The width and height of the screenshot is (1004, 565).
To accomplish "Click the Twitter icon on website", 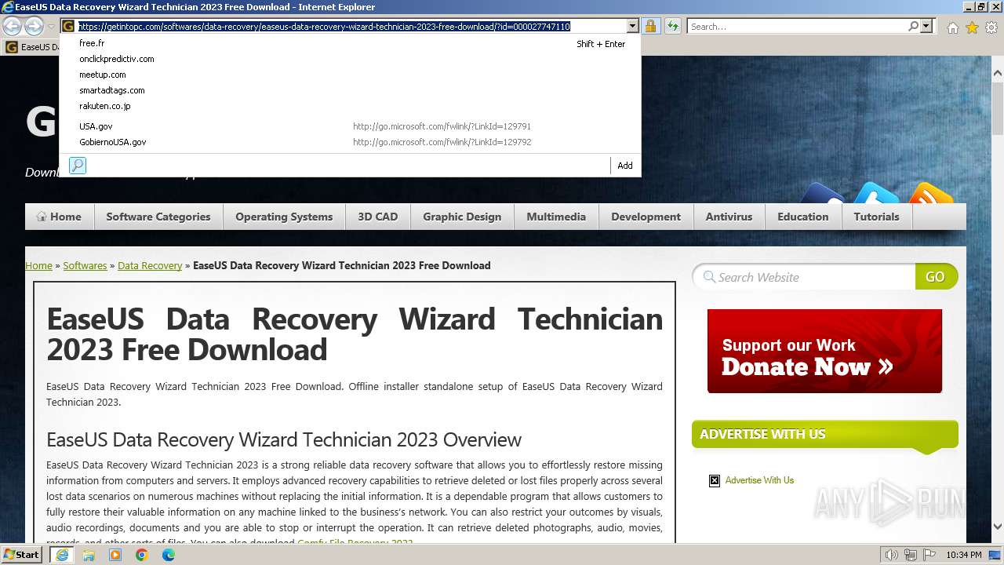I will click(876, 194).
